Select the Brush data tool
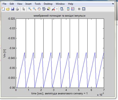This screenshot has height=100, width=118. 53,9
